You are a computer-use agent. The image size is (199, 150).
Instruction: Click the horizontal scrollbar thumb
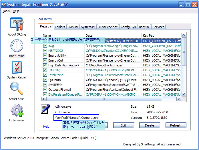click(x=104, y=99)
